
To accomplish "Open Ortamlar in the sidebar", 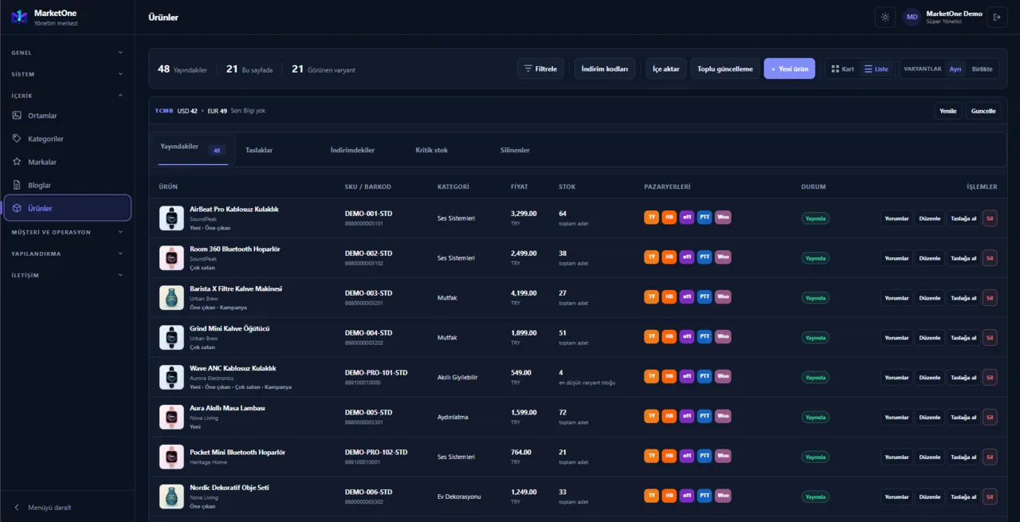I will [67, 116].
